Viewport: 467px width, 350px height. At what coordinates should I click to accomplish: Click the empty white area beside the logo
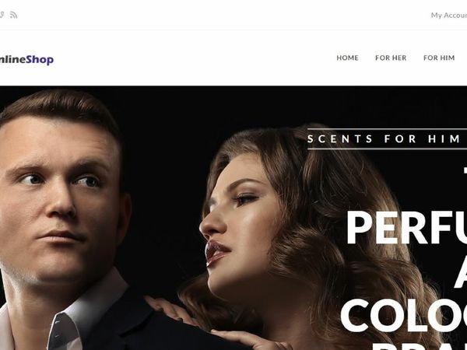click(194, 58)
